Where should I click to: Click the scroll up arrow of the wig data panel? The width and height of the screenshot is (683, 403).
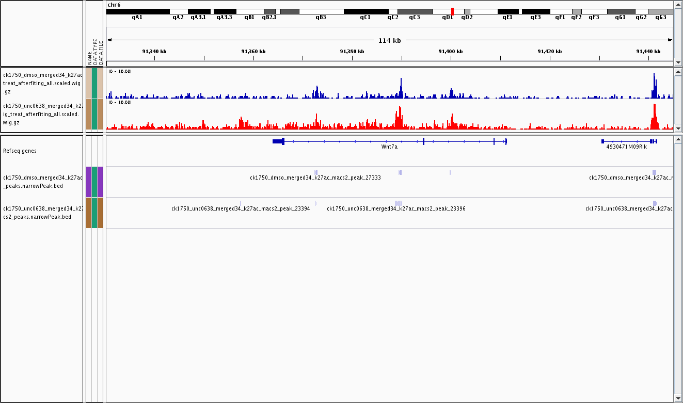[x=678, y=72]
